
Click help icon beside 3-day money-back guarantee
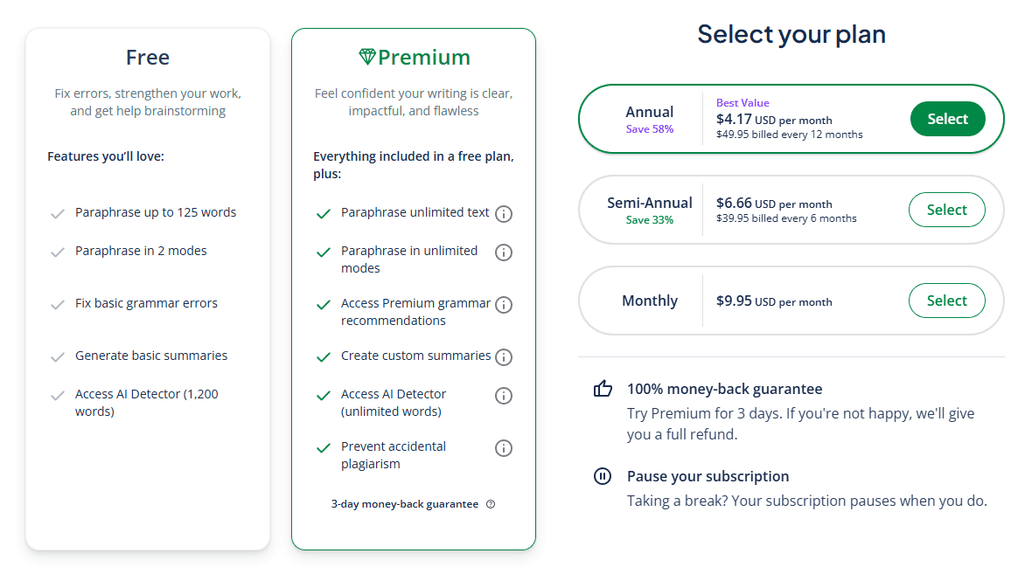pos(491,504)
